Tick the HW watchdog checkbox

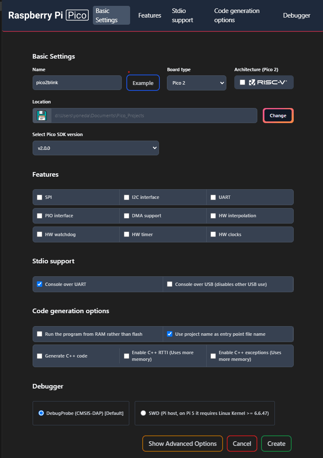click(x=39, y=234)
